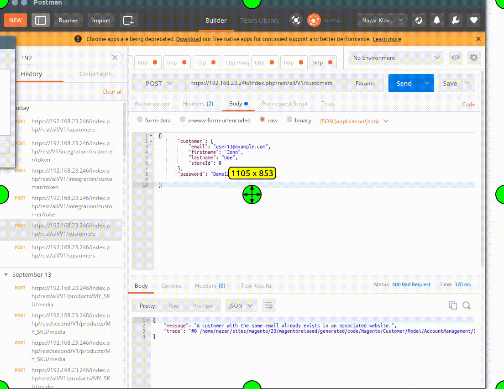Screen dimensions: 504x389
Task: Toggle the sidebar panel icon
Action: point(41,20)
